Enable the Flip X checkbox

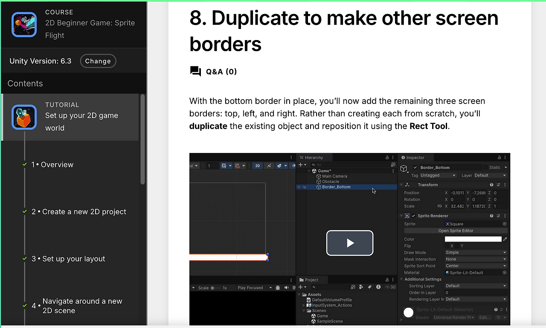click(447, 246)
